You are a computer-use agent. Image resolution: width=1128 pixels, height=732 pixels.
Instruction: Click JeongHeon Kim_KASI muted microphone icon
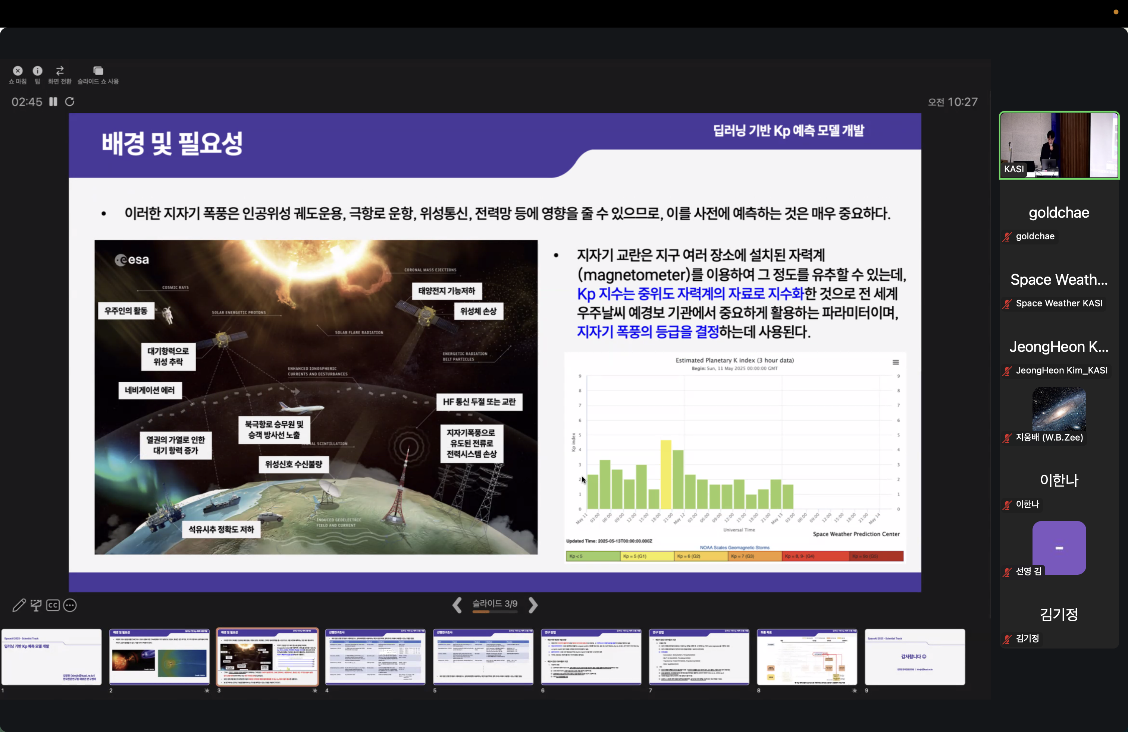(1007, 371)
